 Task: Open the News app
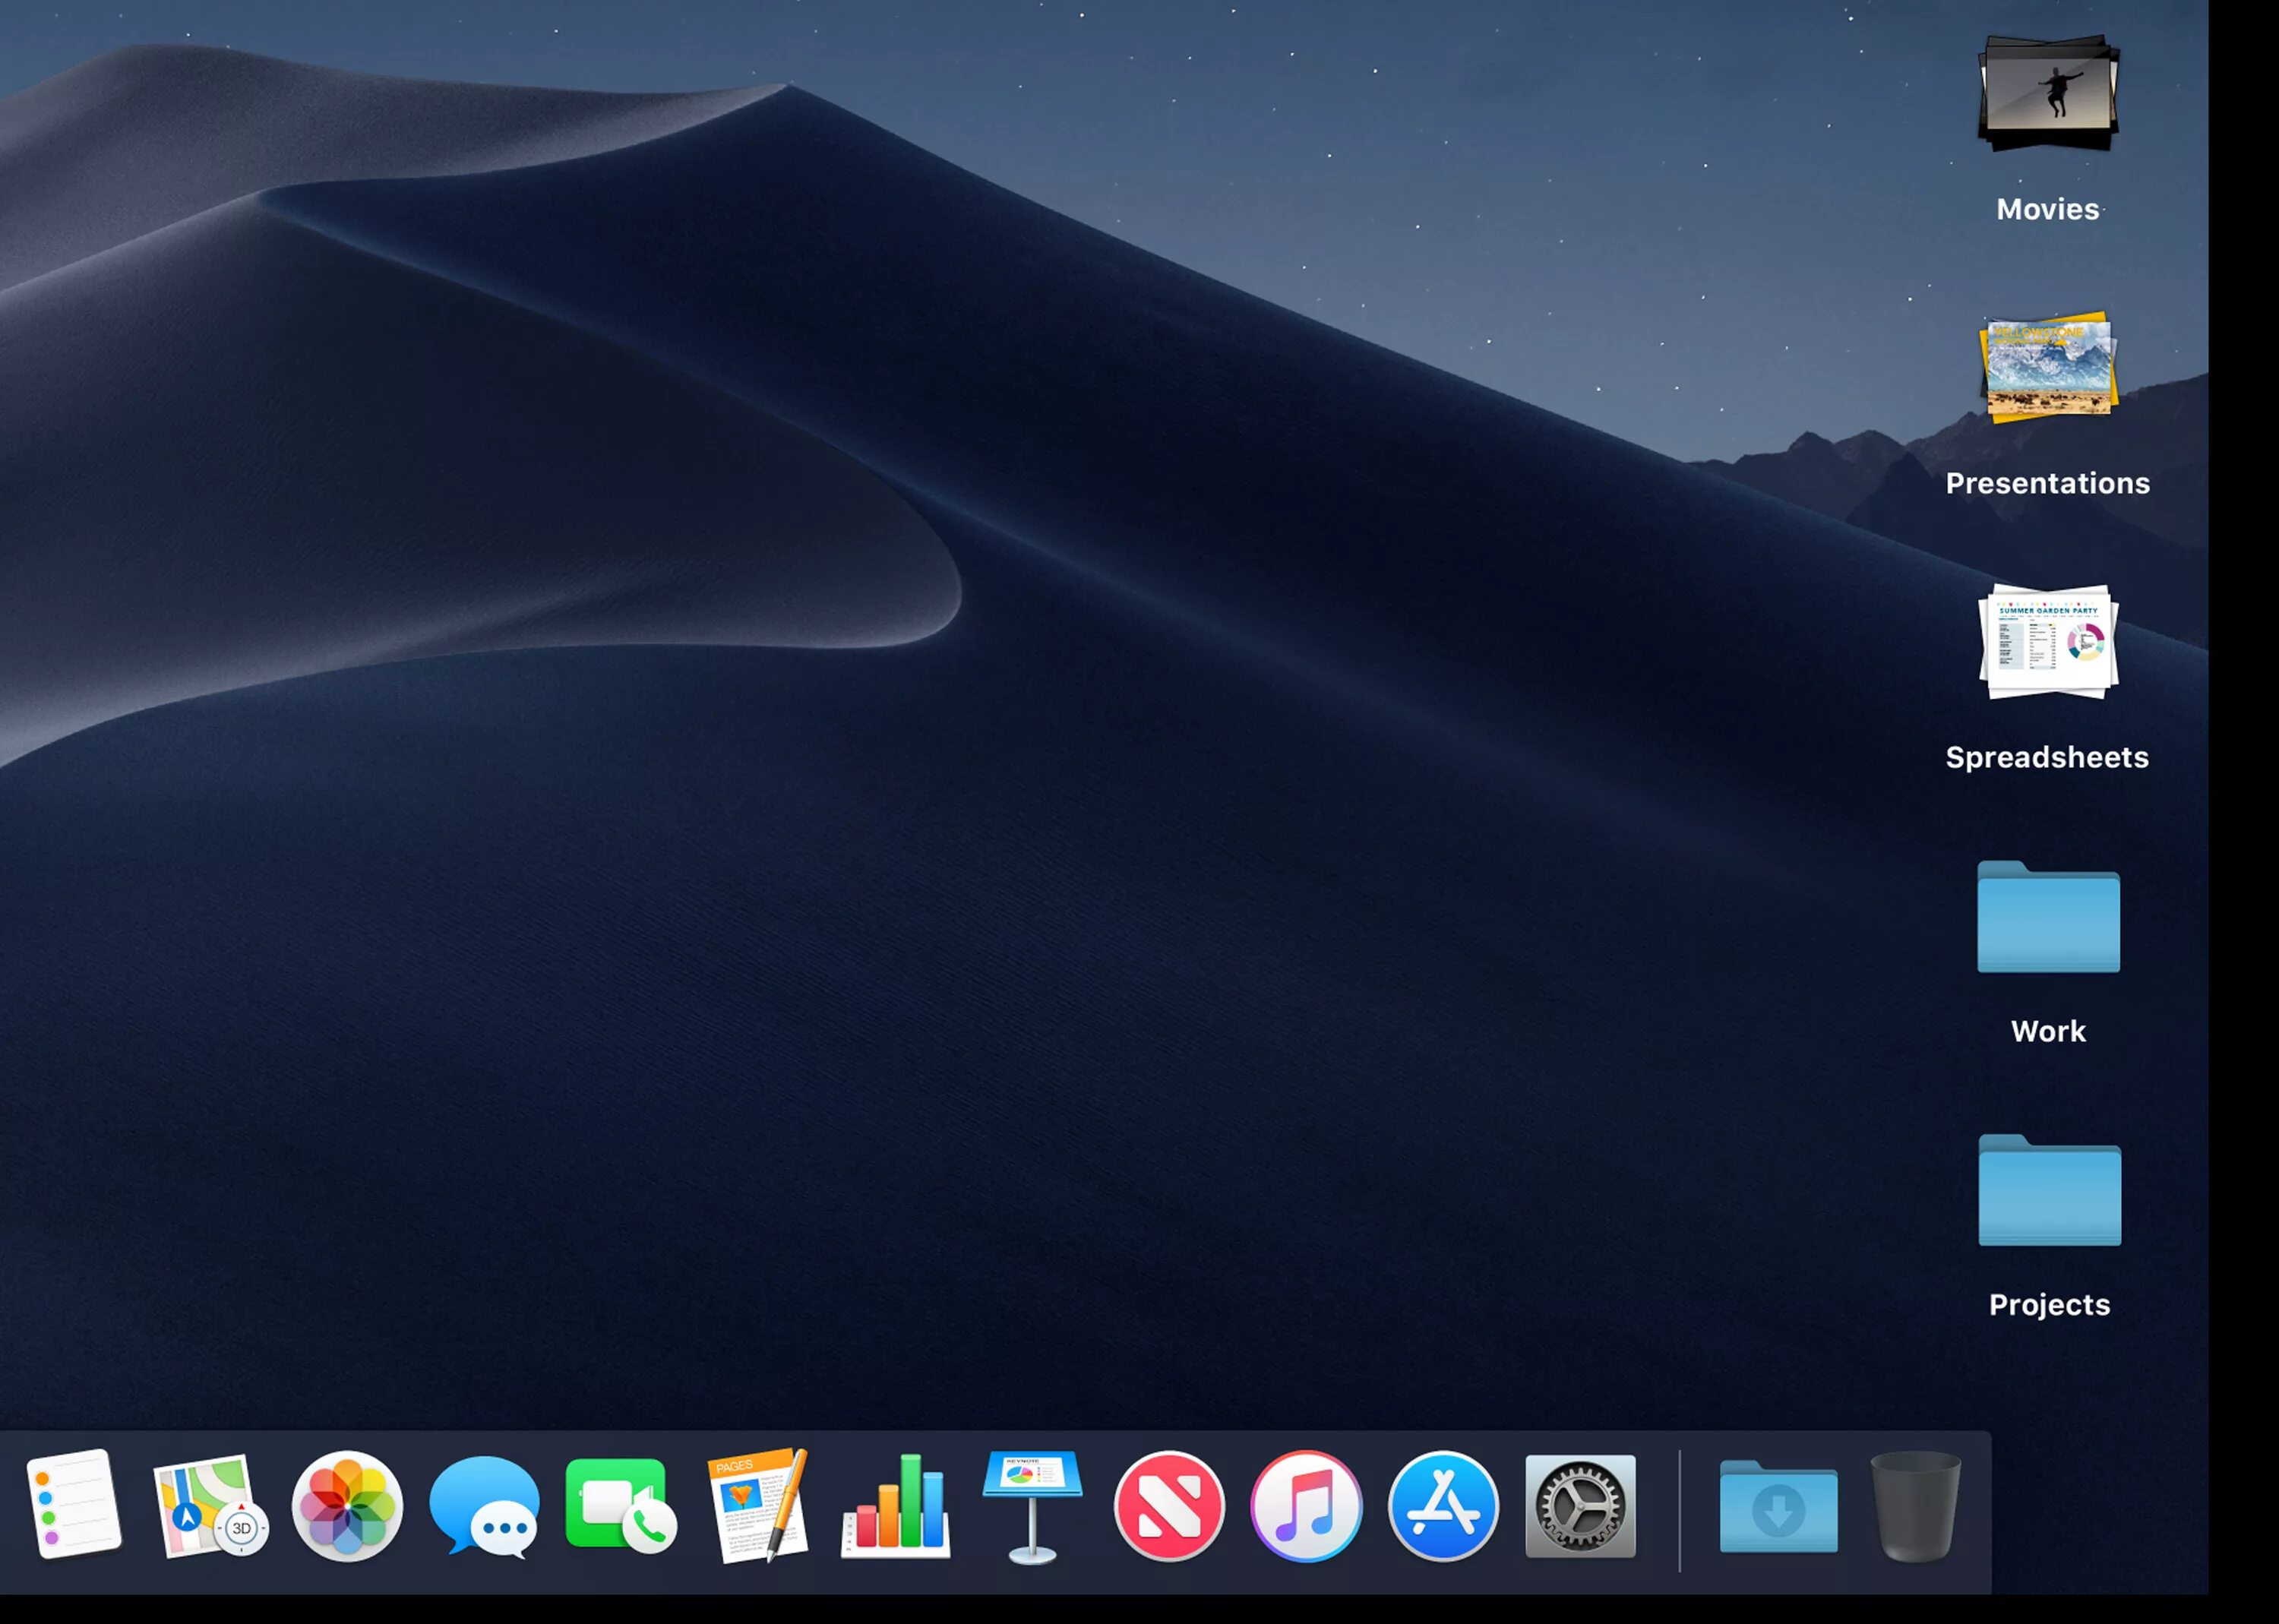[1169, 1506]
